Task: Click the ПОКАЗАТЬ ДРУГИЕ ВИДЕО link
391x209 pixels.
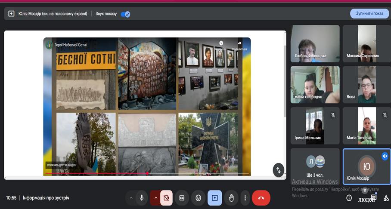Action: [61, 165]
